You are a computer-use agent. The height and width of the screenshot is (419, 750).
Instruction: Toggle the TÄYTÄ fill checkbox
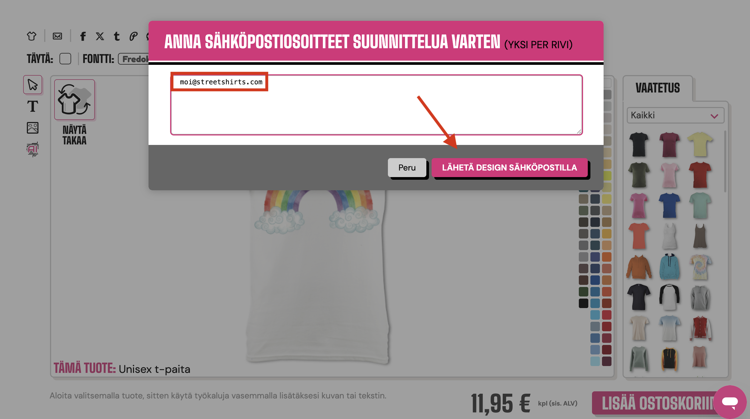coord(65,59)
